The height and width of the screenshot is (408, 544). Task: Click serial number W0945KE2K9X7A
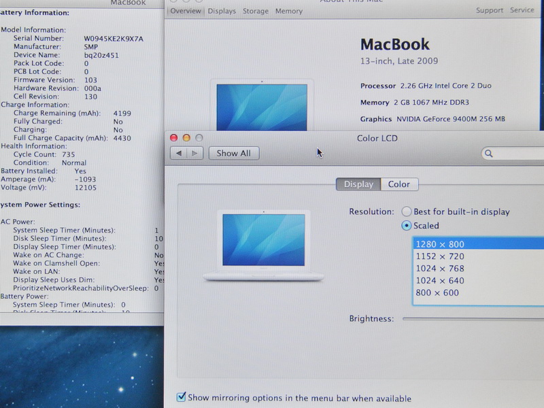[x=114, y=39]
